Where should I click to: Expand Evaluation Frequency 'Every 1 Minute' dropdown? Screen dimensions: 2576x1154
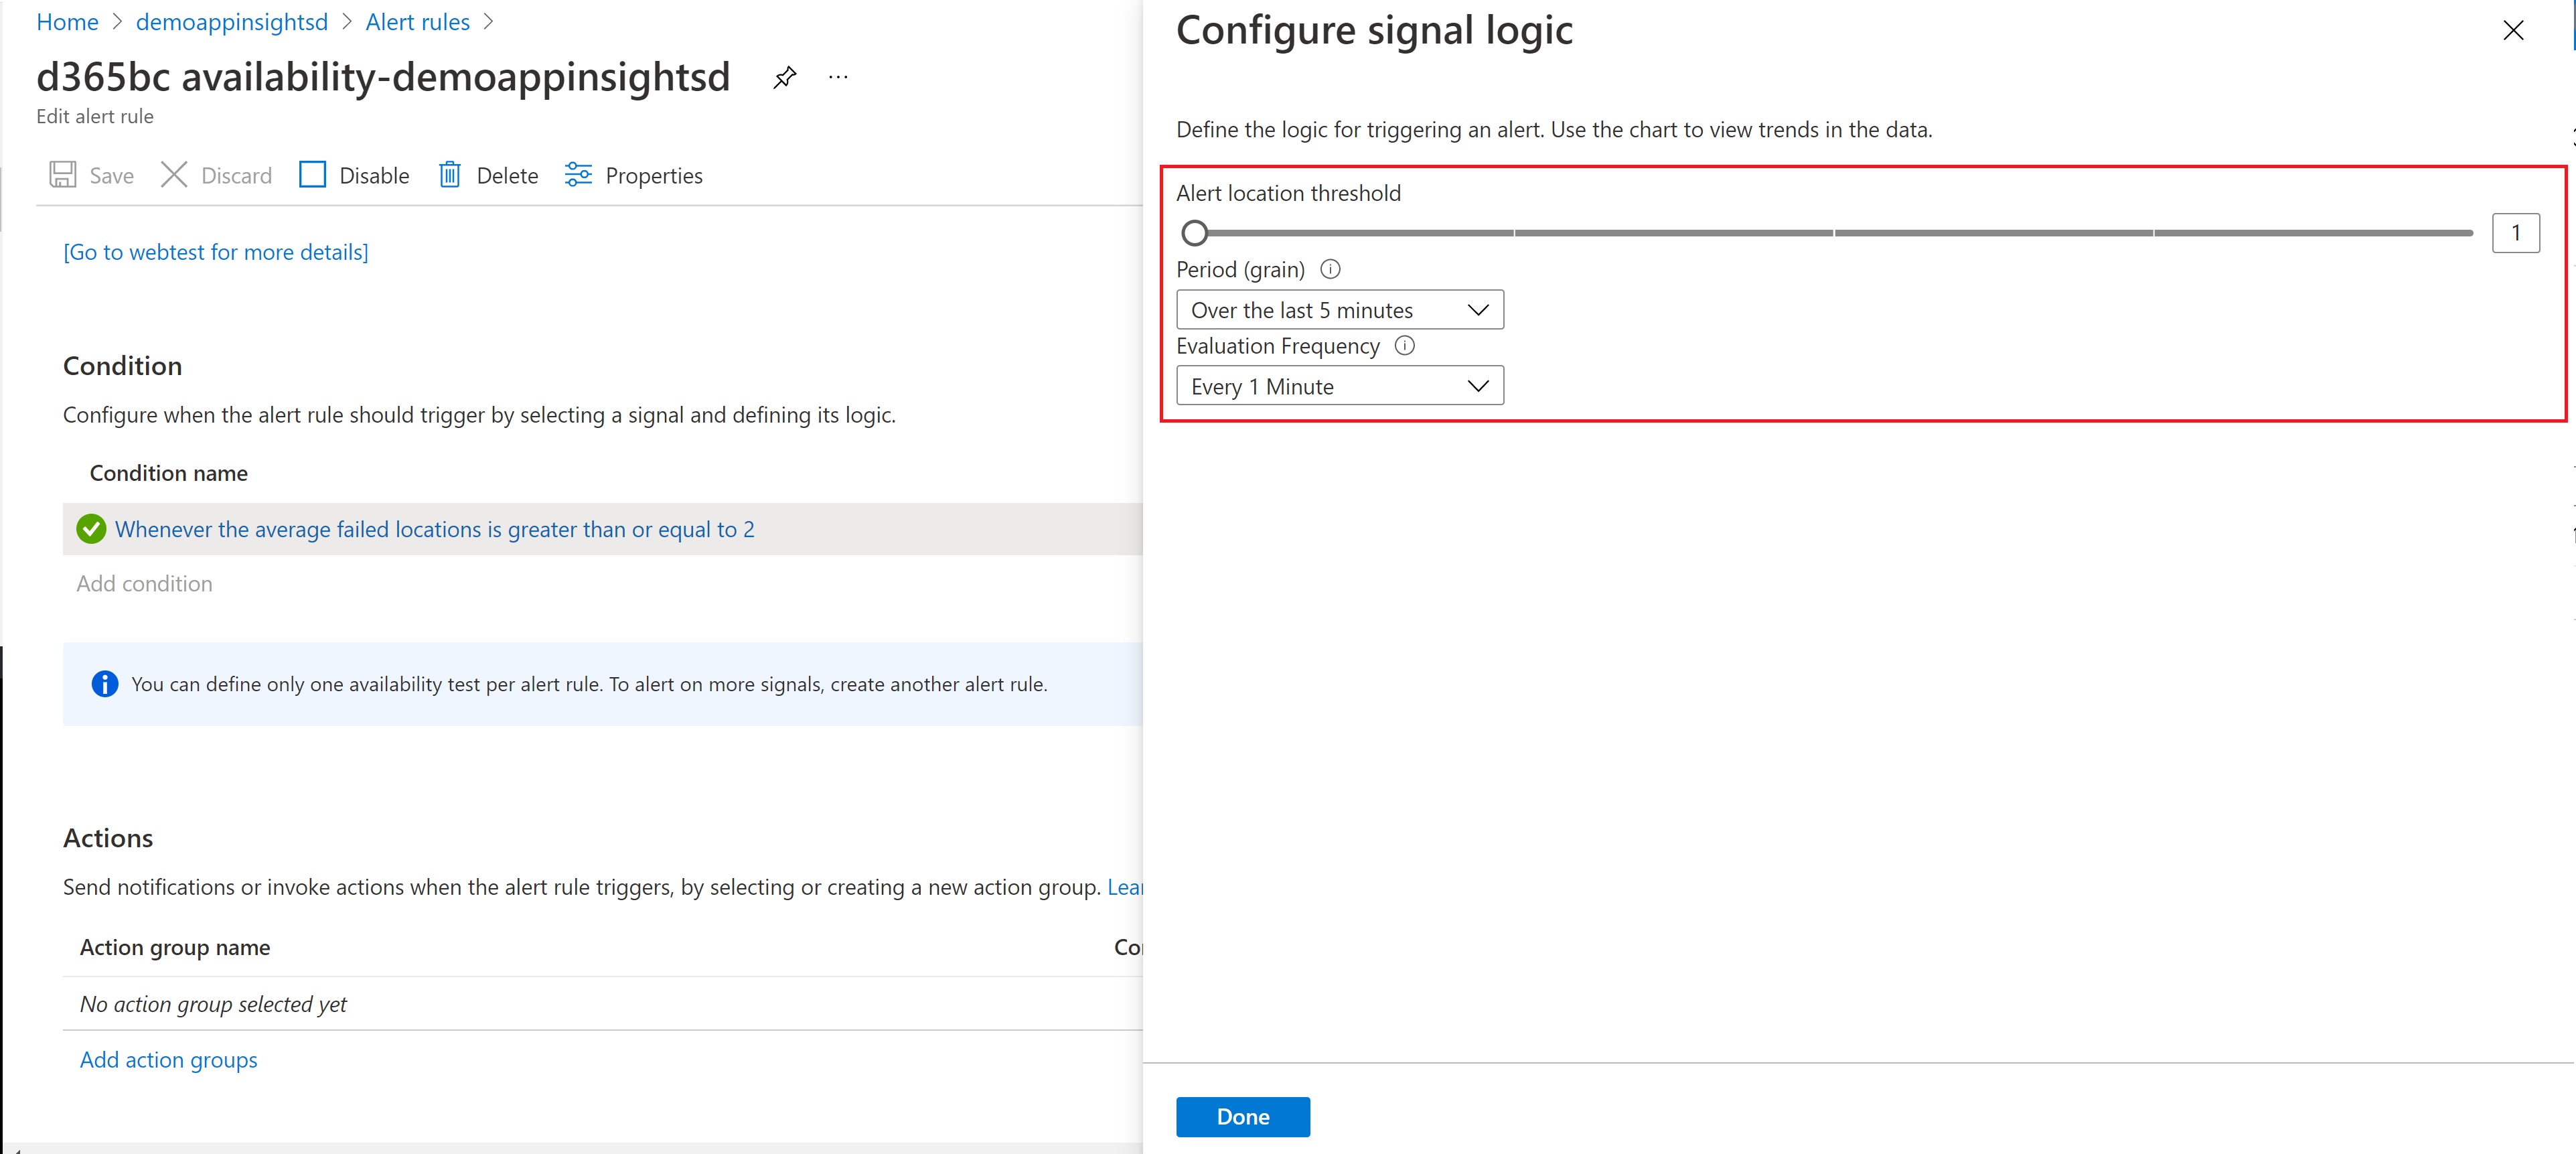1339,386
